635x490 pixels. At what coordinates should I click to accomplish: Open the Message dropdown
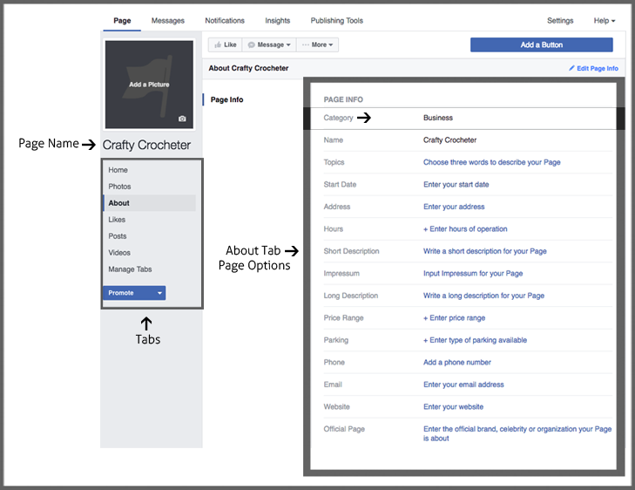click(269, 44)
